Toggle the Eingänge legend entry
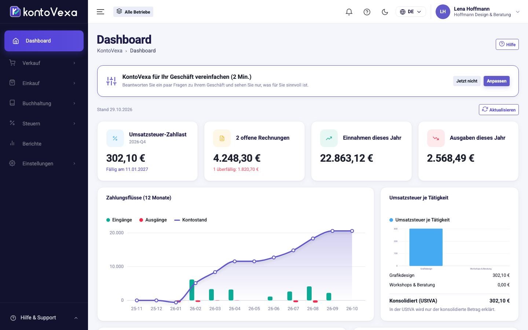Screen dimensions: 528x330 click(119, 220)
